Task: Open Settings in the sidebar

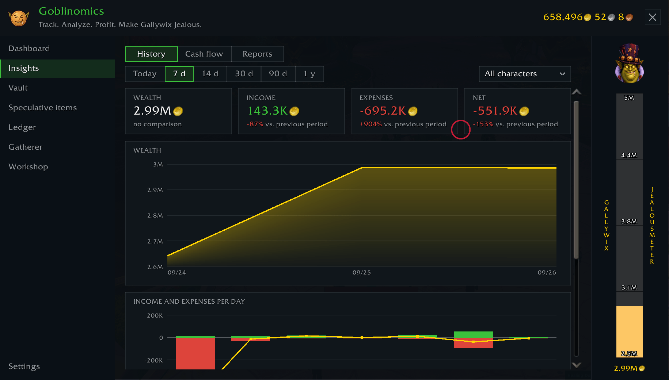Action: point(57,366)
